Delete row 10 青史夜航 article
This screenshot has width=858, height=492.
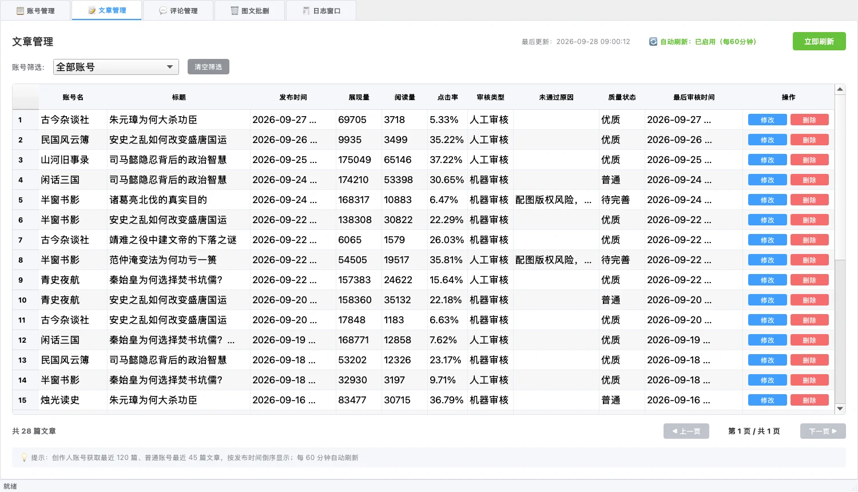[x=809, y=300]
